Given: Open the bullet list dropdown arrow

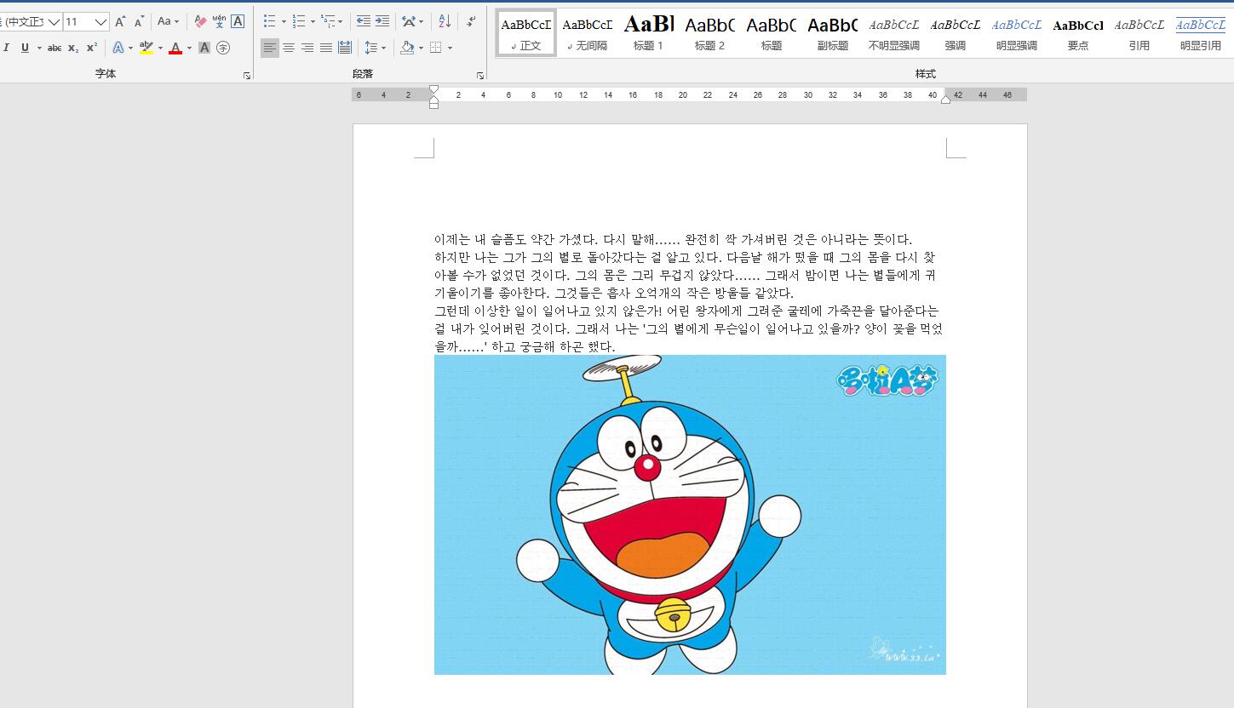Looking at the screenshot, I should (x=284, y=21).
